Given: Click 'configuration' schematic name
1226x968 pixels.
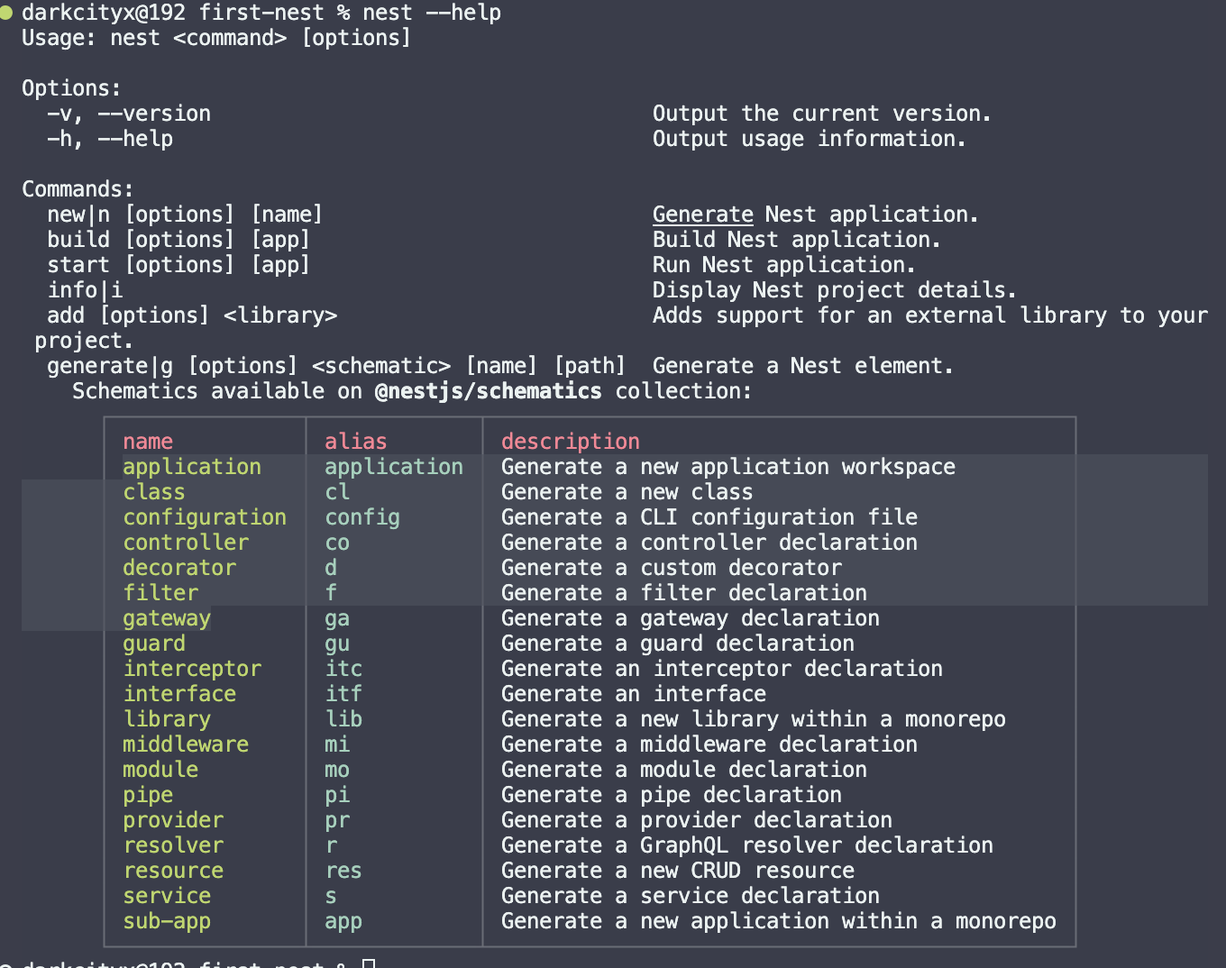Looking at the screenshot, I should click(x=205, y=517).
